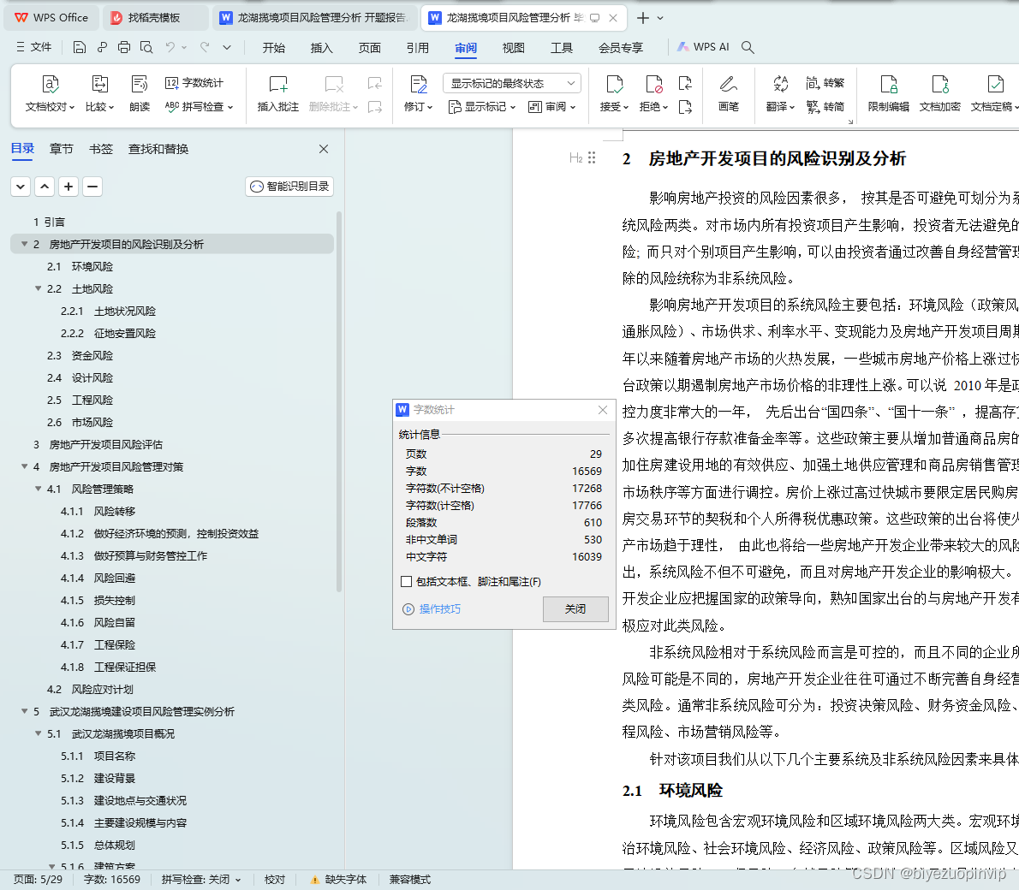This screenshot has height=890, width=1019.
Task: Open the 会员专享 ribbon tab
Action: coord(621,47)
